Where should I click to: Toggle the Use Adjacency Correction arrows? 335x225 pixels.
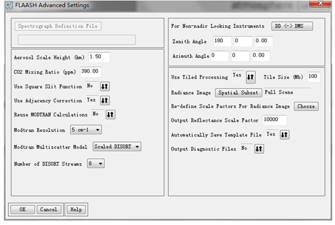pos(105,100)
